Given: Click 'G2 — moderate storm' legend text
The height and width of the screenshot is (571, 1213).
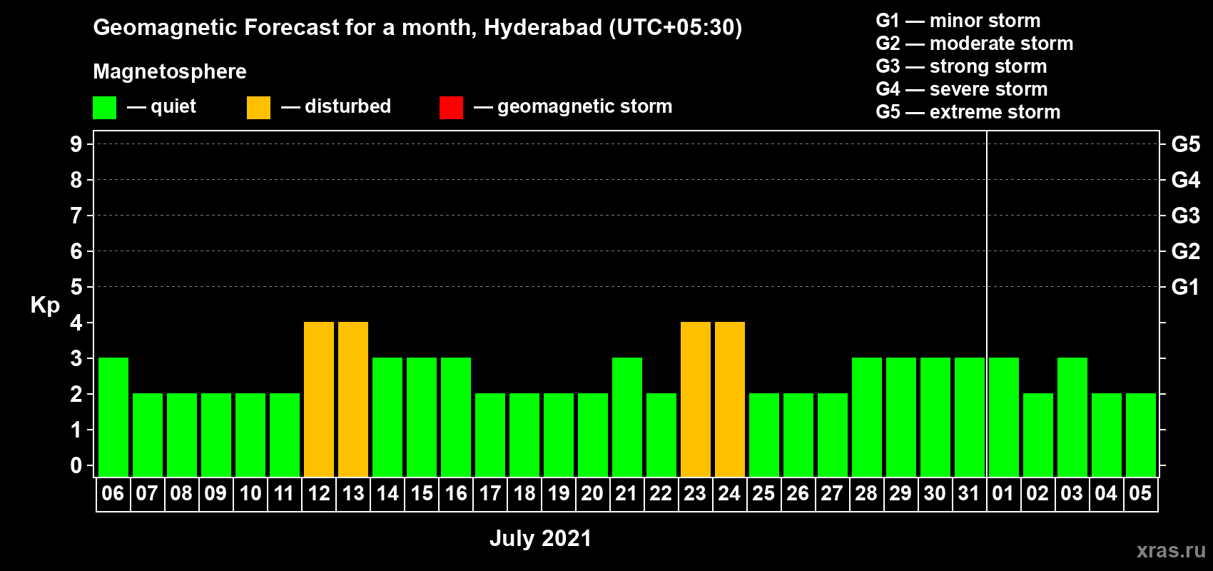Looking at the screenshot, I should point(975,44).
